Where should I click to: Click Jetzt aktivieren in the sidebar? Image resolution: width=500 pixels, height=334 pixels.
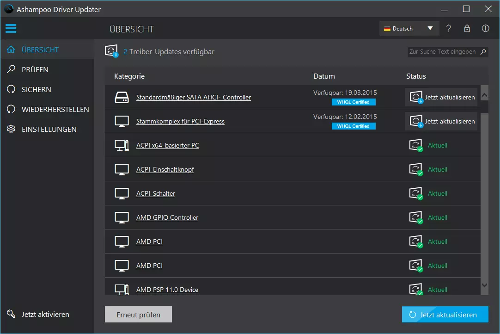point(45,314)
